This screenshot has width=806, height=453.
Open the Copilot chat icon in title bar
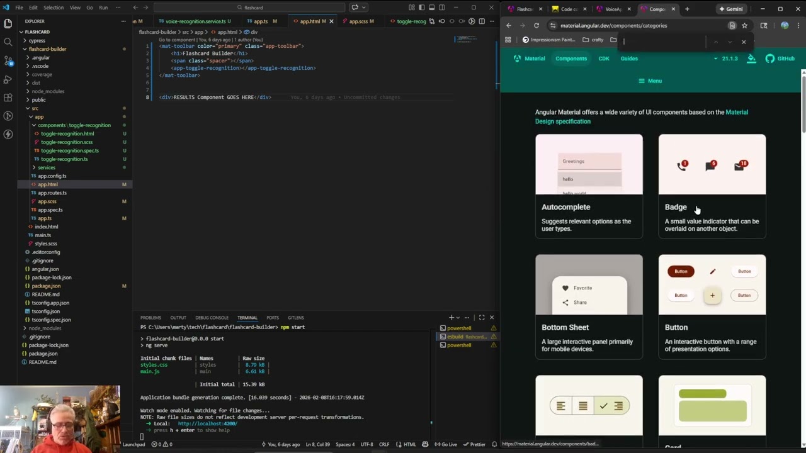coord(355,8)
